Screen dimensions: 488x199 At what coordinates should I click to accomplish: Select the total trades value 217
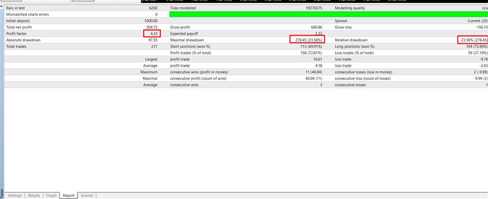pos(155,46)
